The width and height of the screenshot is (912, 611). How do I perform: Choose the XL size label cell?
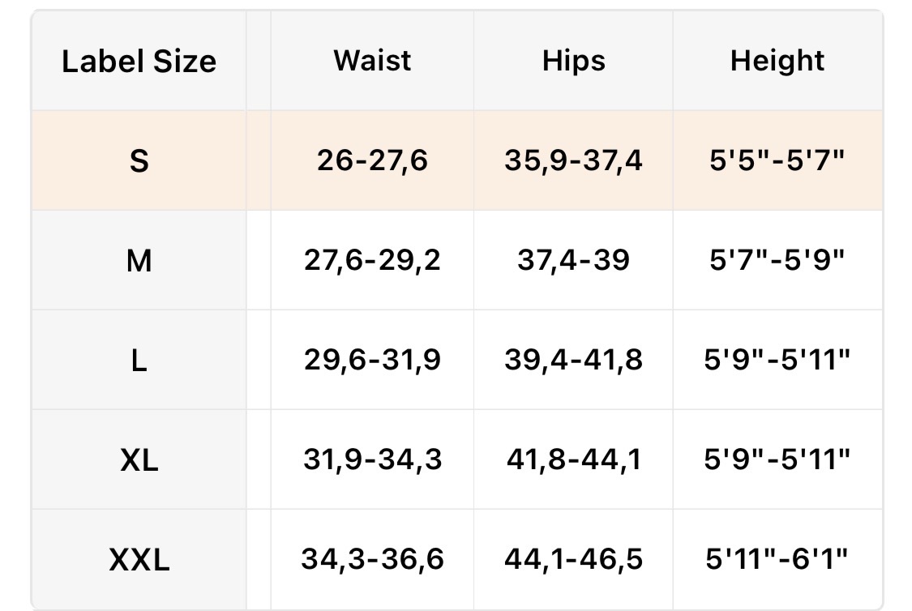[139, 460]
